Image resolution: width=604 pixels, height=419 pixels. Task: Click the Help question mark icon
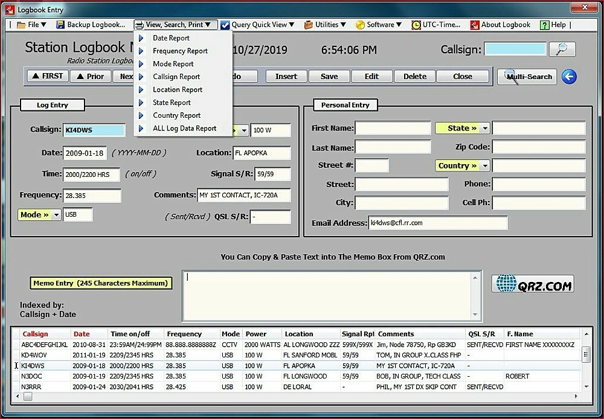point(544,25)
